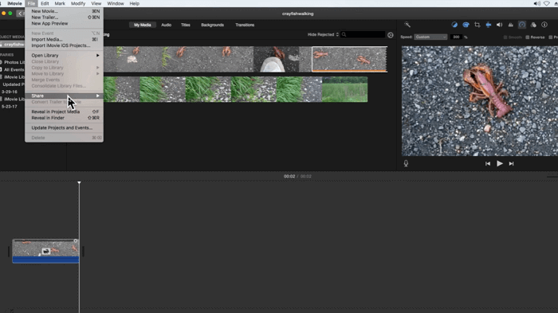
Task: Open the clip filter and audio effects tool
Action: point(533,25)
